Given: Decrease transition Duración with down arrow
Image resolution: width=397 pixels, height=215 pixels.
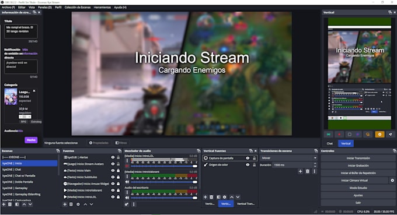Looking at the screenshot, I should point(315,166).
